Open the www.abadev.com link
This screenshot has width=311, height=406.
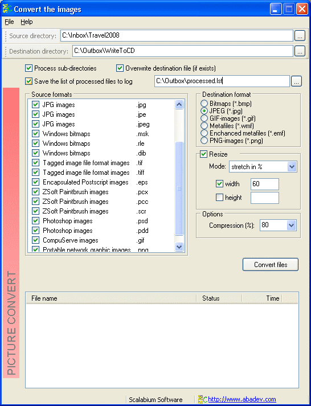pyautogui.click(x=242, y=399)
